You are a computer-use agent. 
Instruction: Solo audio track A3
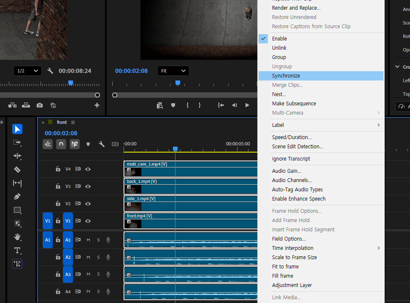99,274
